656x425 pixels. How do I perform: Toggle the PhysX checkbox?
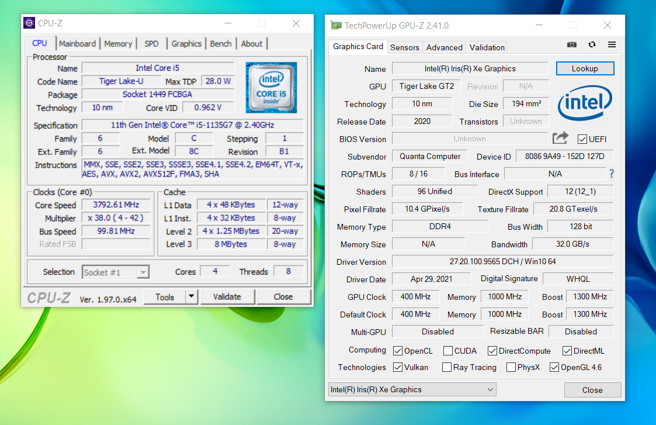point(511,367)
